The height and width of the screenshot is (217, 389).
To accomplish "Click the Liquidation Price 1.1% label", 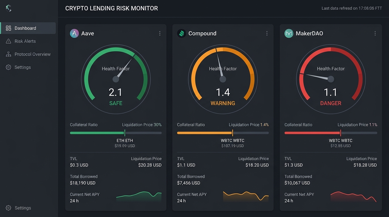I will click(357, 125).
